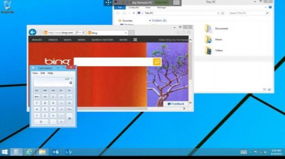Click the Explorer refresh icon beside address bar
The height and width of the screenshot is (159, 285).
pyautogui.click(x=222, y=13)
